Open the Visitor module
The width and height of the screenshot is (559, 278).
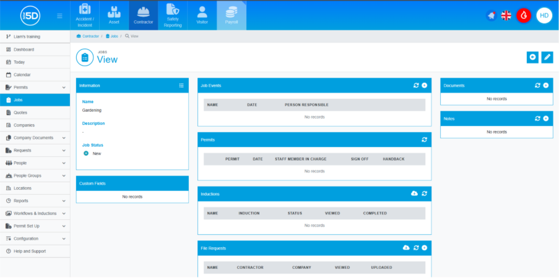click(x=202, y=15)
